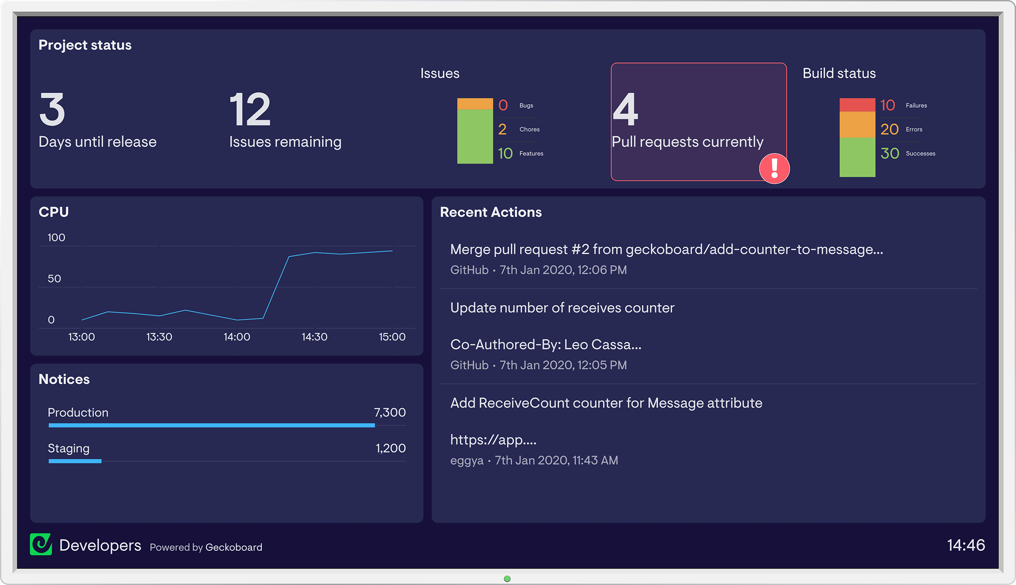1016x585 pixels.
Task: Click the https://app.... link in Recent Actions
Action: [493, 440]
